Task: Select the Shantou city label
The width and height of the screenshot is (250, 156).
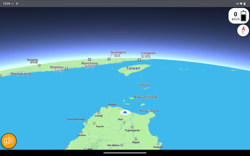Action: point(57,67)
